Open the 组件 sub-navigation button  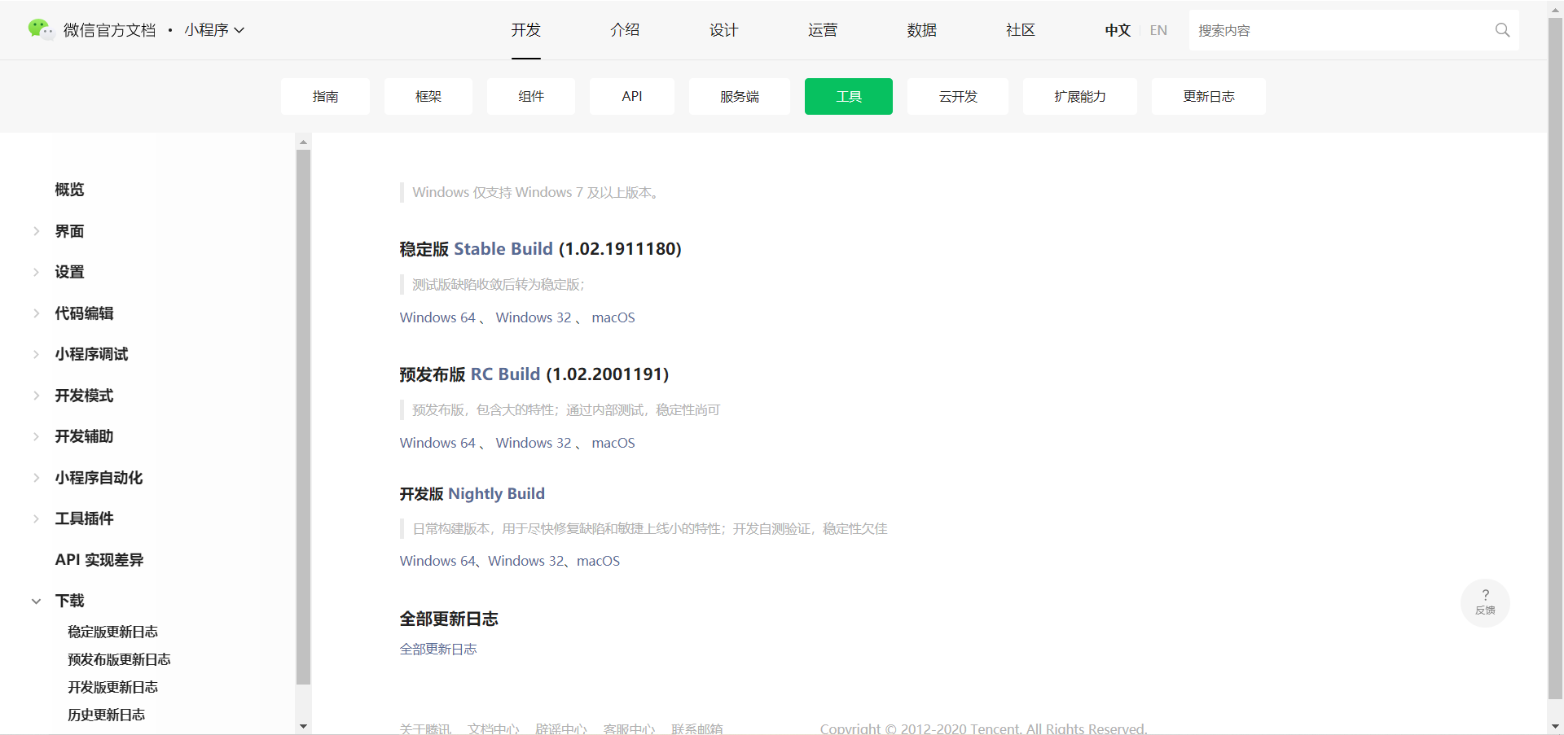pyautogui.click(x=531, y=96)
